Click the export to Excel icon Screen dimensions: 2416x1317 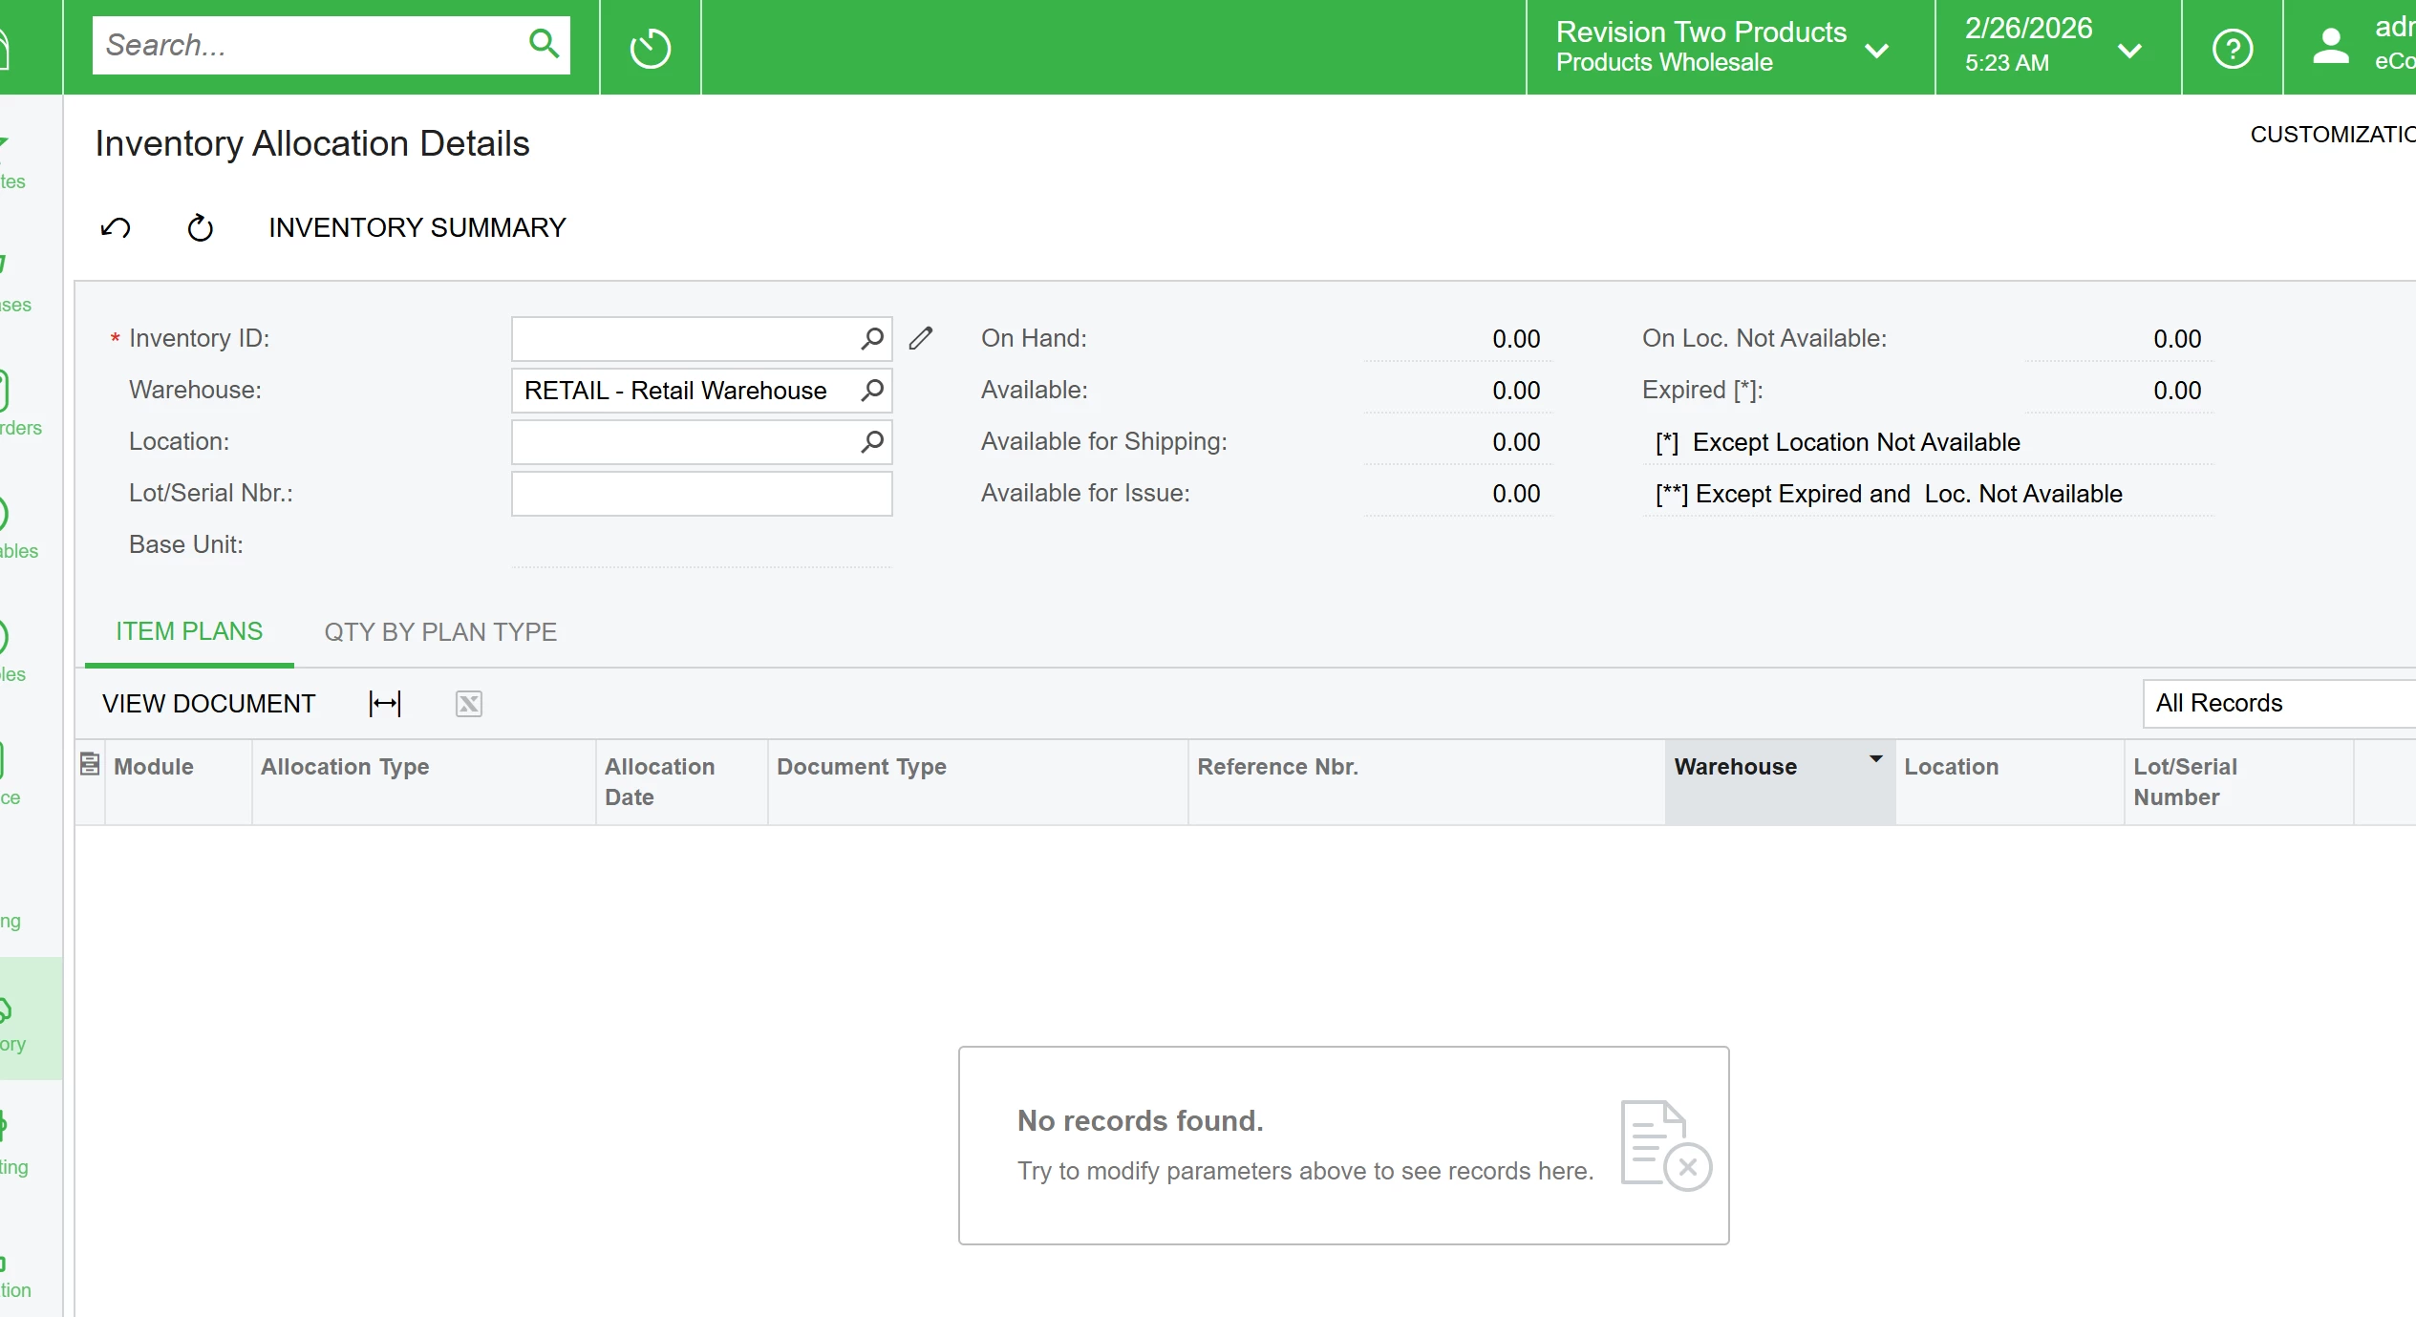[468, 704]
